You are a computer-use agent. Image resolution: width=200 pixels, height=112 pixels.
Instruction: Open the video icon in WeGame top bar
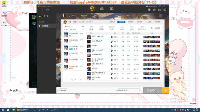point(112,9)
